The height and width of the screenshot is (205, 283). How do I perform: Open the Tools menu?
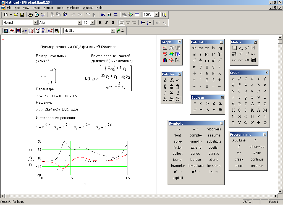pyautogui.click(x=60, y=8)
